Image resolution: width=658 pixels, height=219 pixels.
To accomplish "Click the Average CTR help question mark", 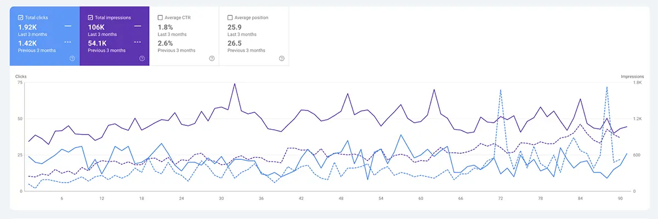I will point(212,59).
